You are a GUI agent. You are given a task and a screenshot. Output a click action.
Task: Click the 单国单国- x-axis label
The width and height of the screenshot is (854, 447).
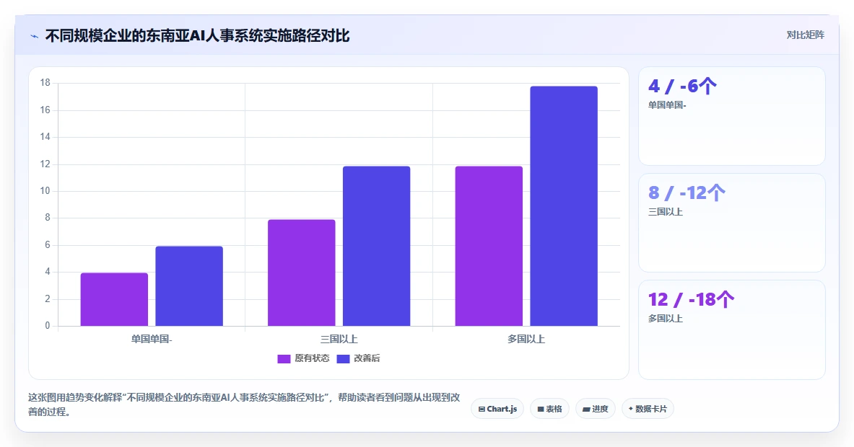pos(152,340)
